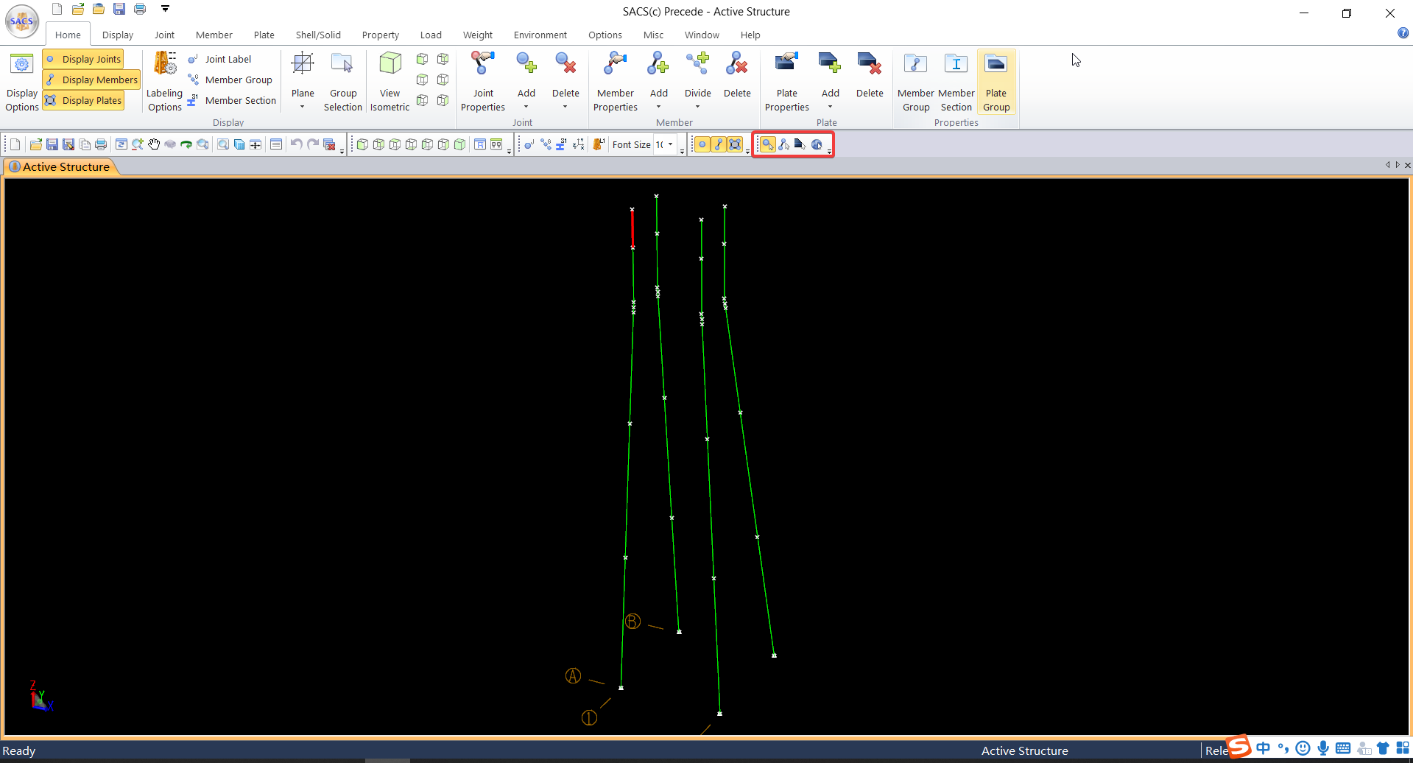
Task: Click the Zoom in/out magnifier tool
Action: 138,144
